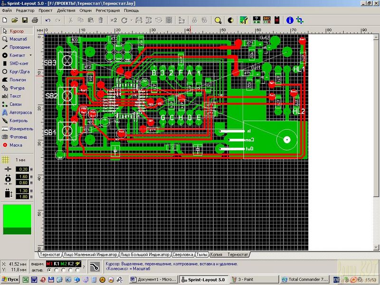Open the Редактор menu
Screen dimensions: 380x285
pos(25,10)
